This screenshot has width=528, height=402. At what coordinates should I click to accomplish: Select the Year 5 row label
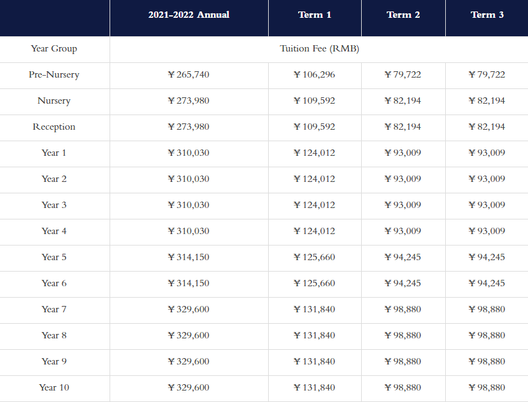(x=54, y=257)
